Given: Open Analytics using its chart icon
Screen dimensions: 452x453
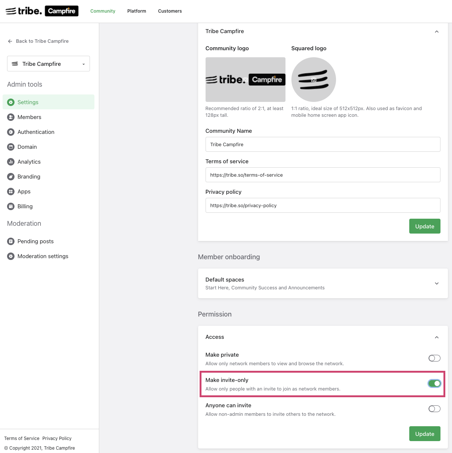Looking at the screenshot, I should (11, 162).
